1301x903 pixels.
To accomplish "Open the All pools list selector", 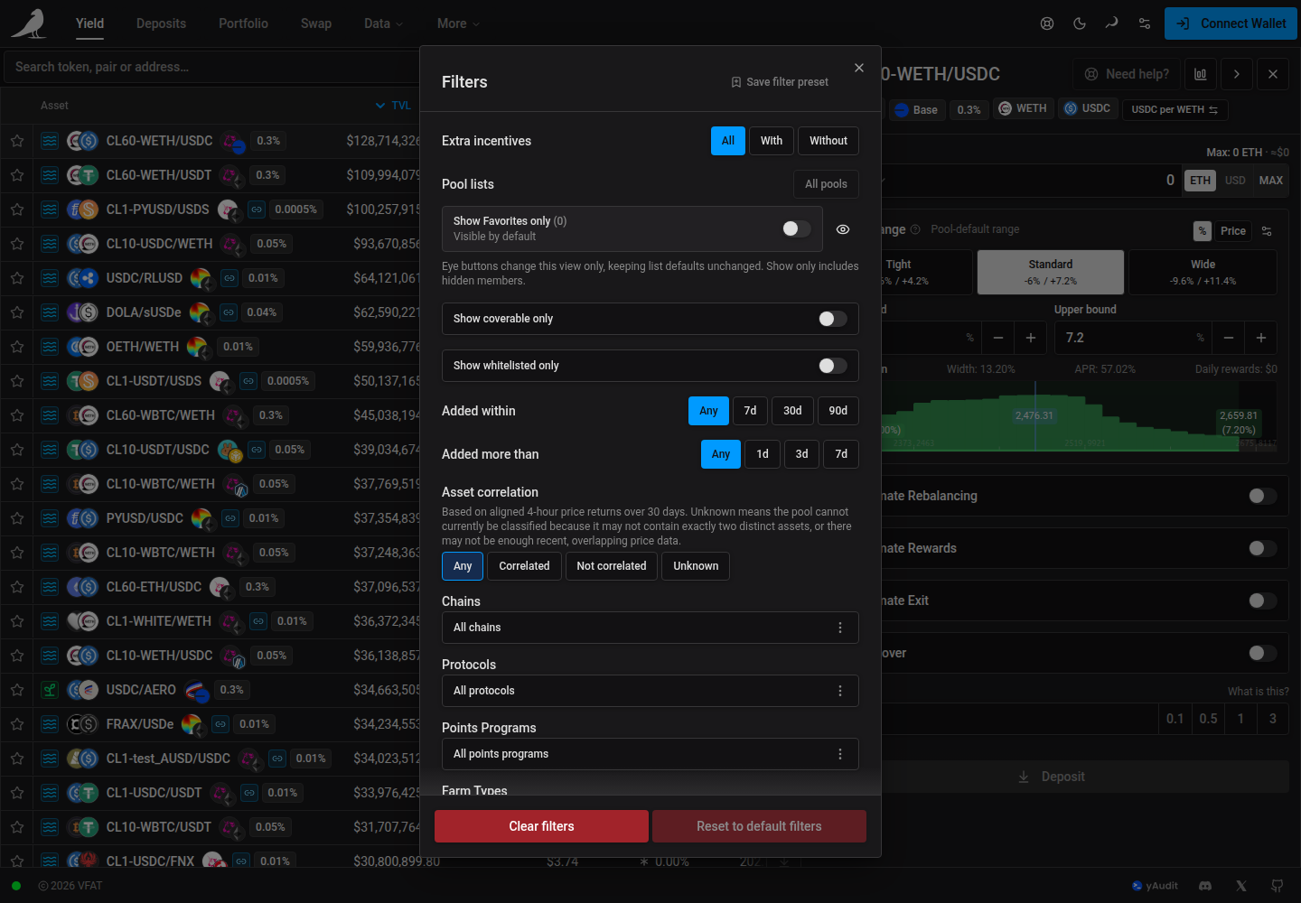I will tap(826, 184).
